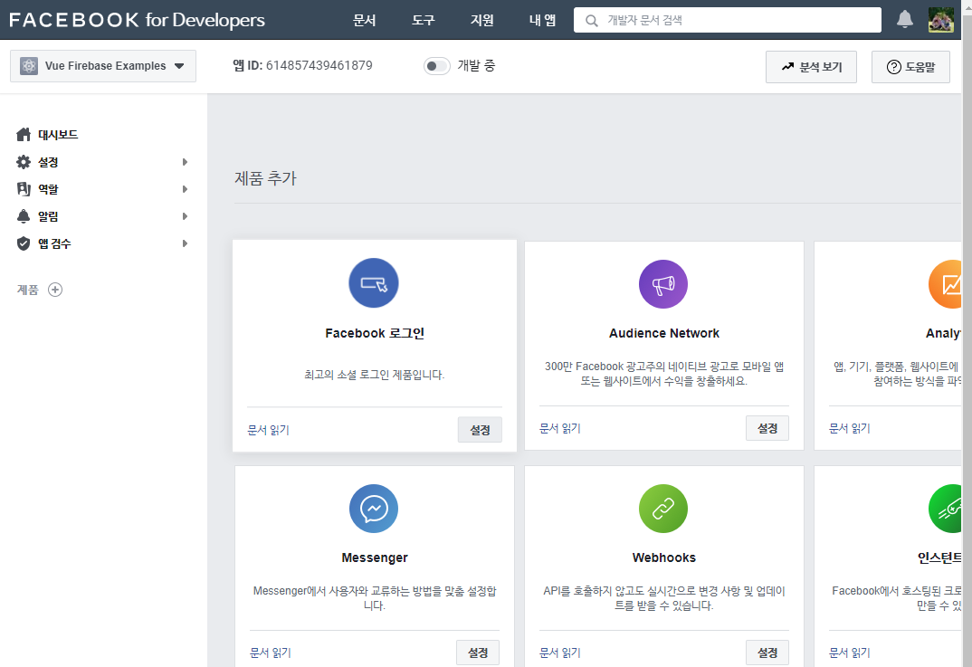
Task: Click the Facebook 로그인 product icon
Action: click(x=374, y=283)
